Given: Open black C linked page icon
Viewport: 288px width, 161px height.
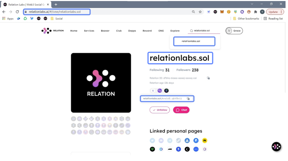Looking at the screenshot, I should (x=187, y=149).
